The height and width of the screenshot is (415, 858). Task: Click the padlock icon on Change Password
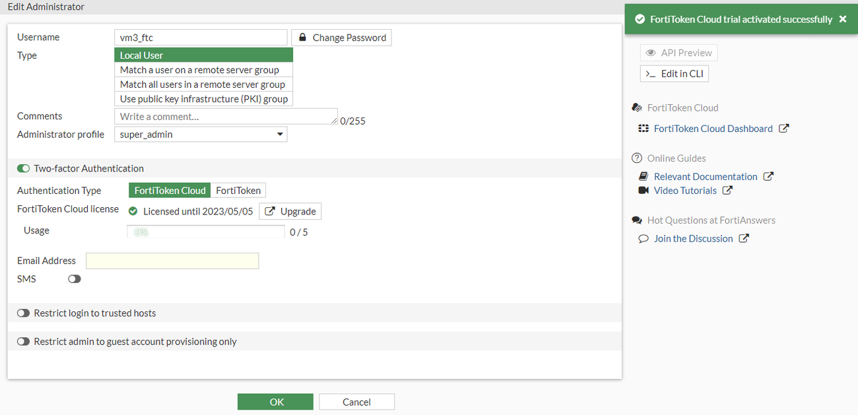[302, 37]
